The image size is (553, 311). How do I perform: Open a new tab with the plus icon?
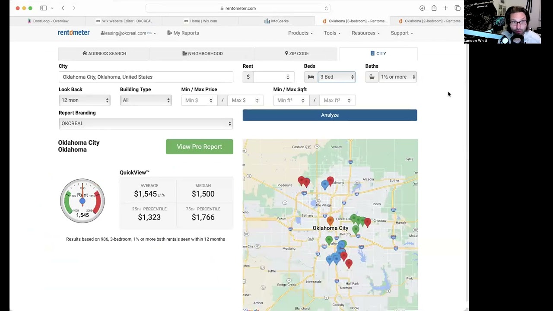[x=445, y=8]
